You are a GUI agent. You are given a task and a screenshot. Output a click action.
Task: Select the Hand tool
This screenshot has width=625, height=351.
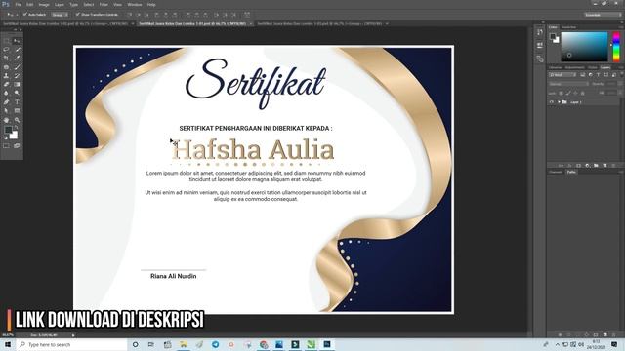click(7, 120)
